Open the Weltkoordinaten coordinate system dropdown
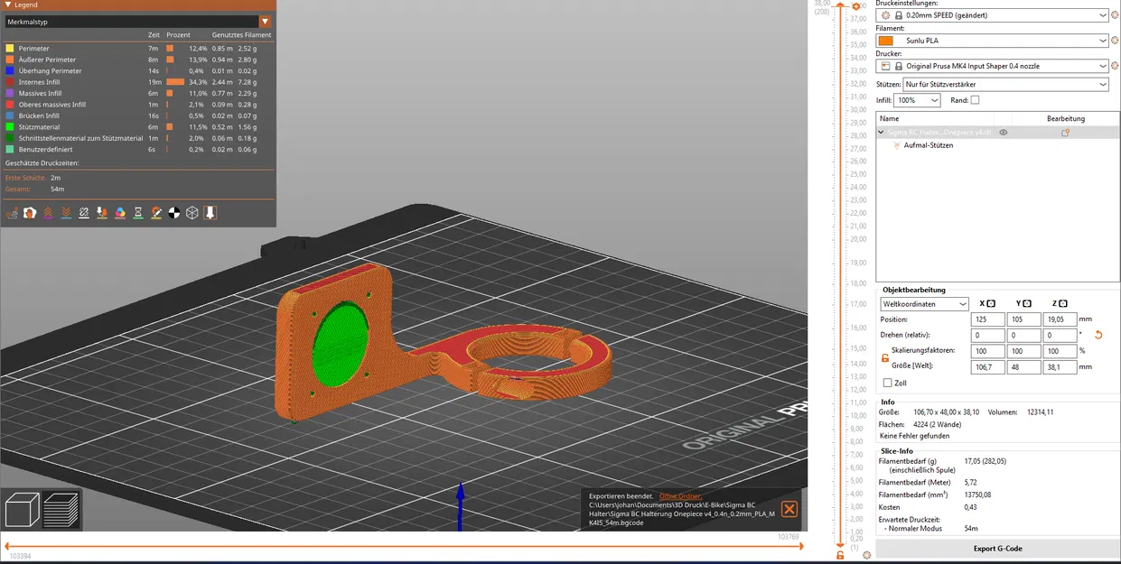The image size is (1121, 564). pos(924,304)
